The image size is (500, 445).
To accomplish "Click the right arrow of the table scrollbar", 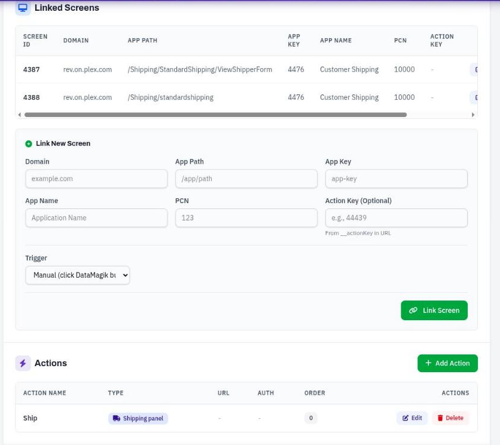I will pos(473,115).
